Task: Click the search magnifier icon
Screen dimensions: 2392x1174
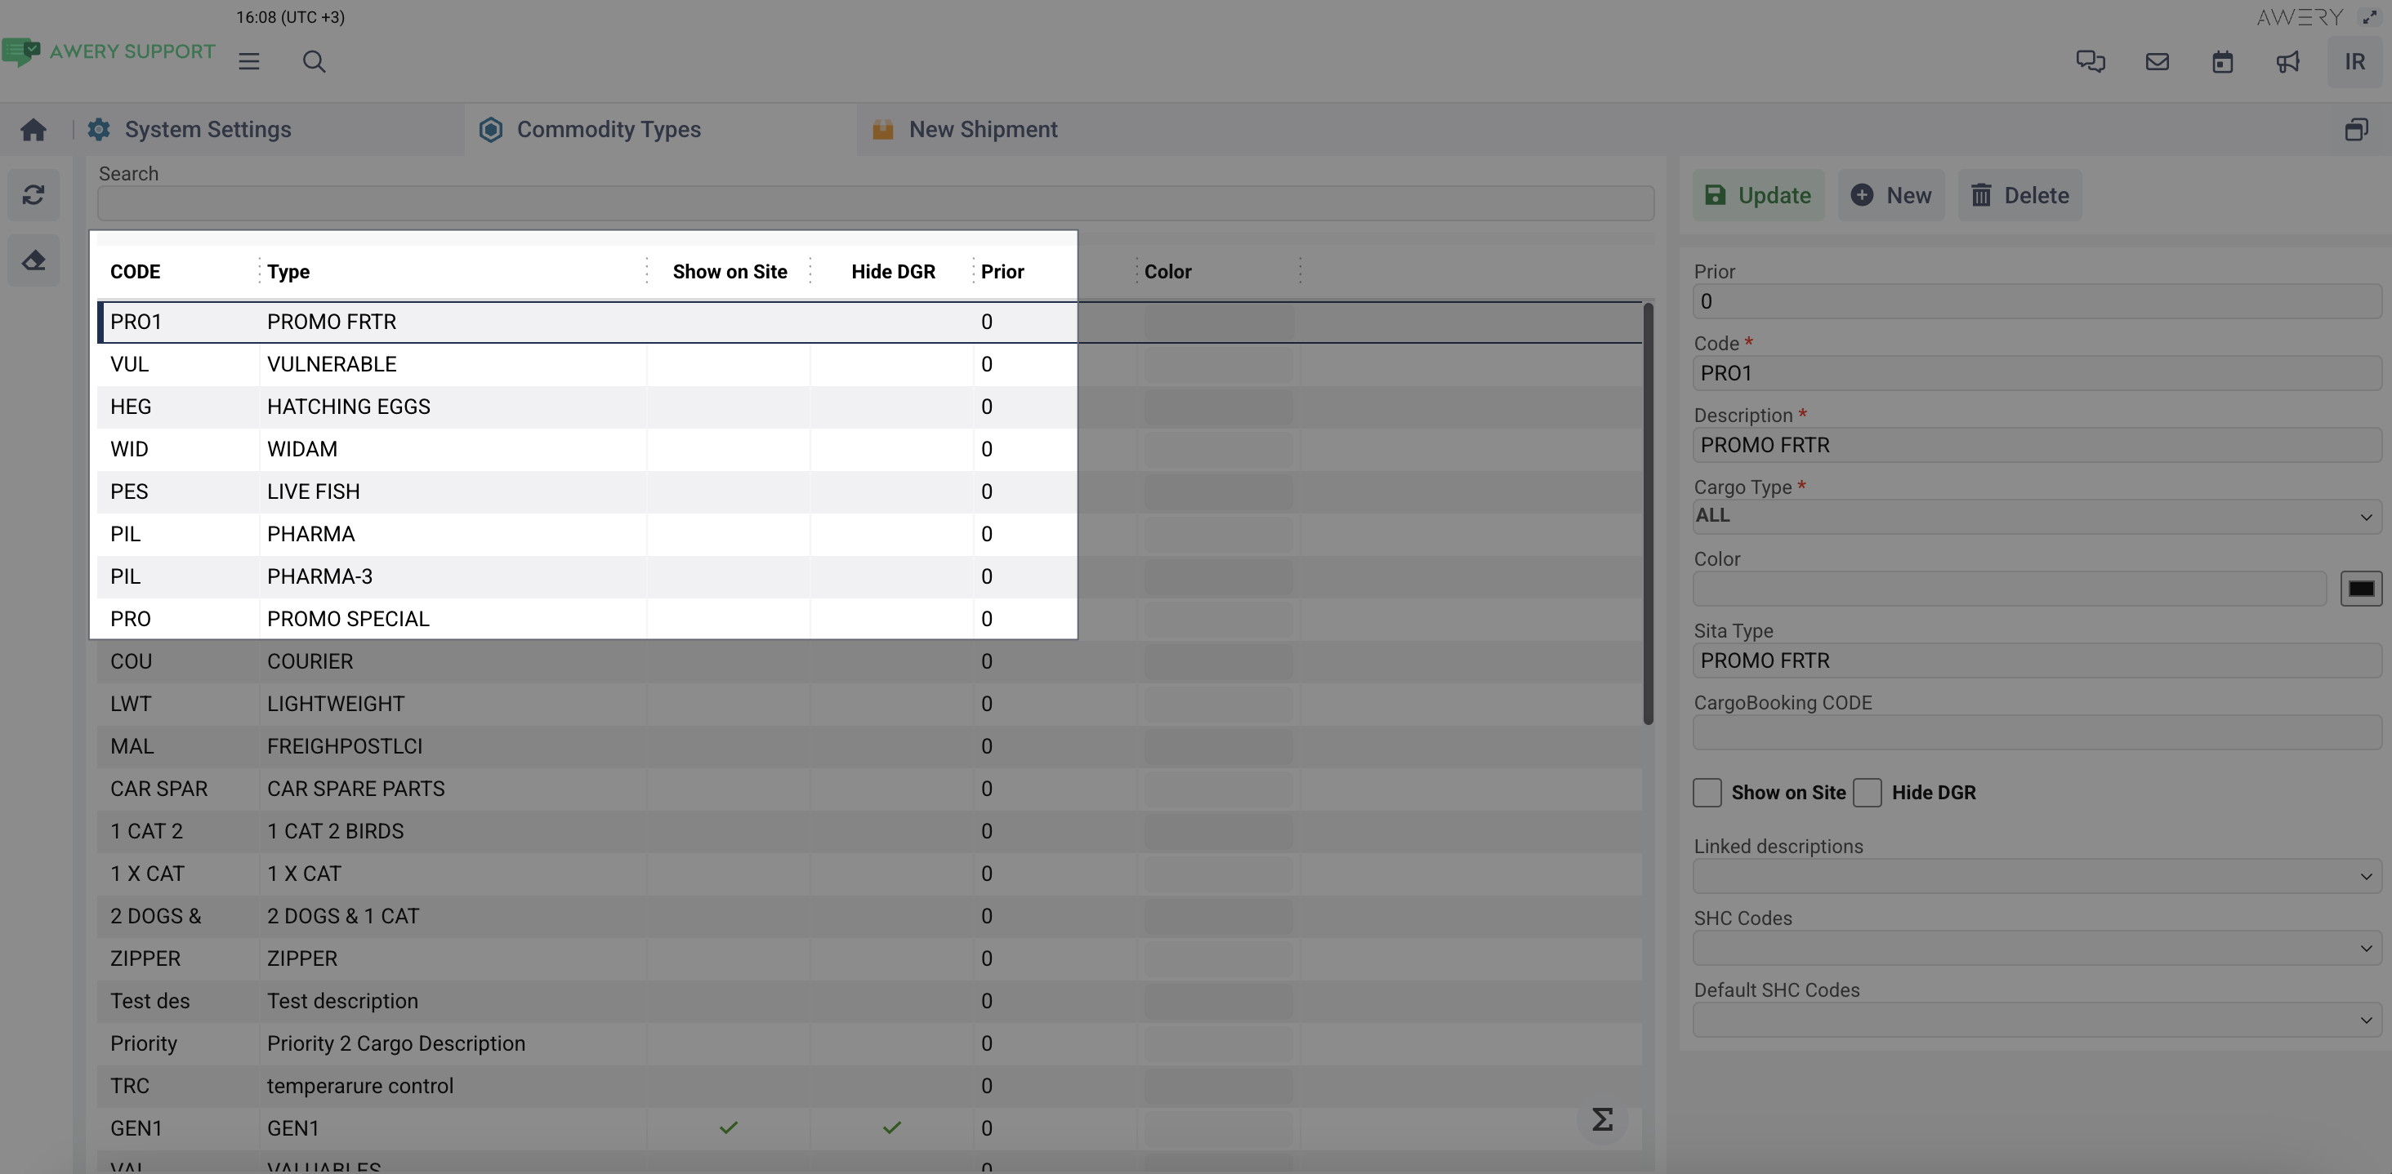Action: [314, 61]
